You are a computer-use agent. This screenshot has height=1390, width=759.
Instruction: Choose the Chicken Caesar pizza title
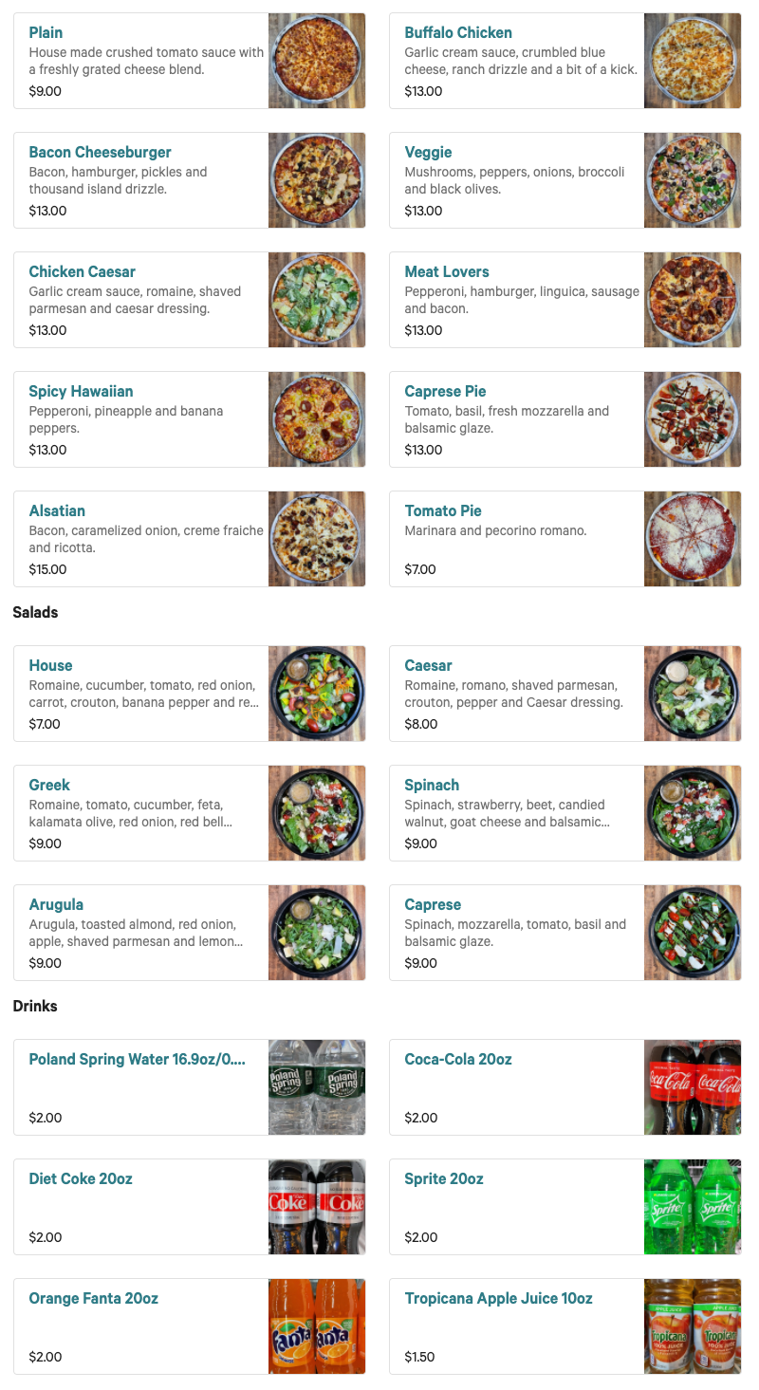coord(82,272)
